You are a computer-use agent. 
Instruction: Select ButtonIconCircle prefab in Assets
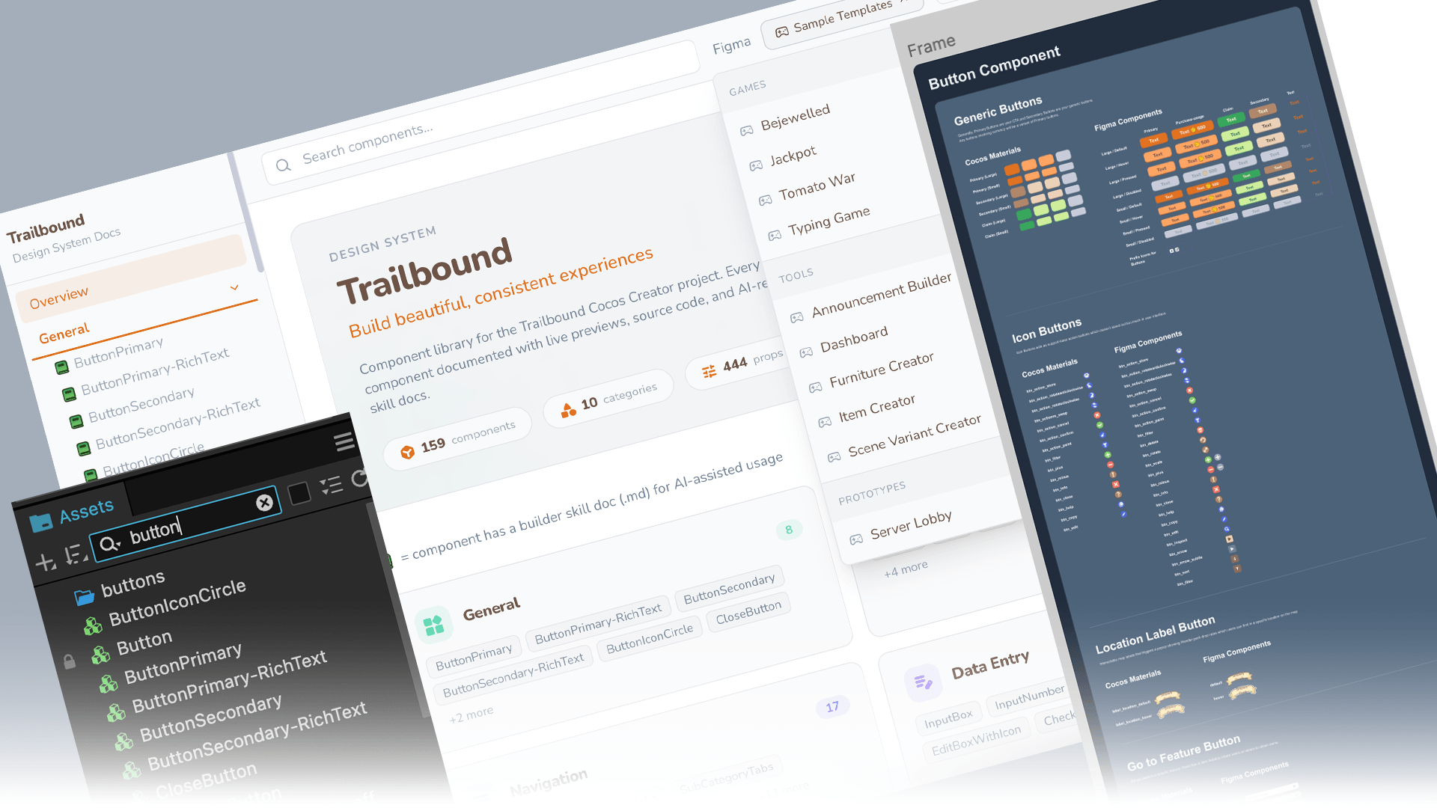[177, 602]
